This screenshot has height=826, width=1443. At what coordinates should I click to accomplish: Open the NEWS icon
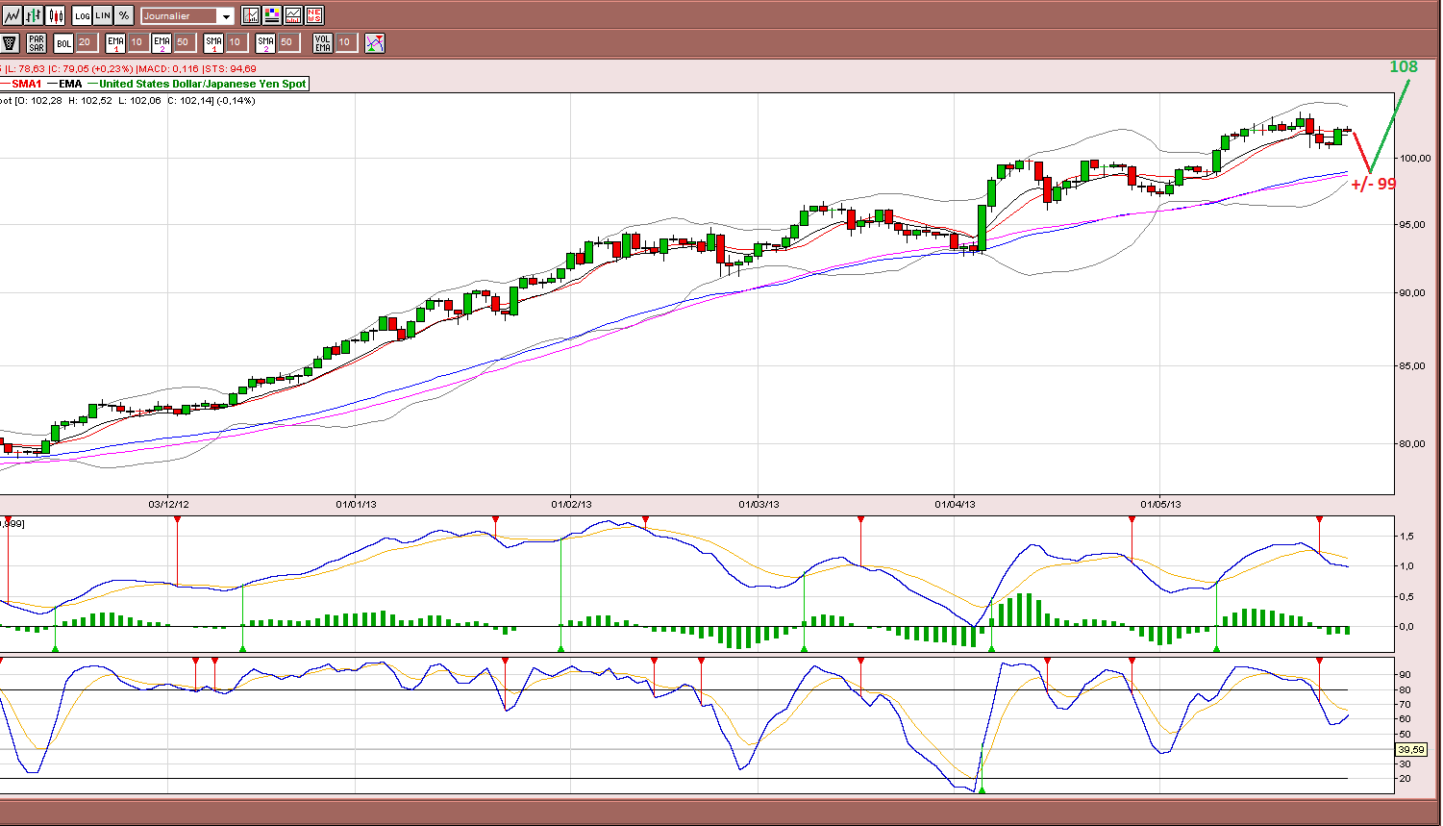[314, 15]
